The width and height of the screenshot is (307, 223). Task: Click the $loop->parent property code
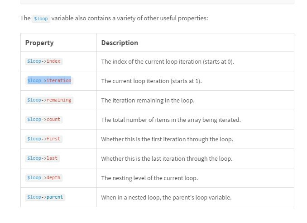45,197
